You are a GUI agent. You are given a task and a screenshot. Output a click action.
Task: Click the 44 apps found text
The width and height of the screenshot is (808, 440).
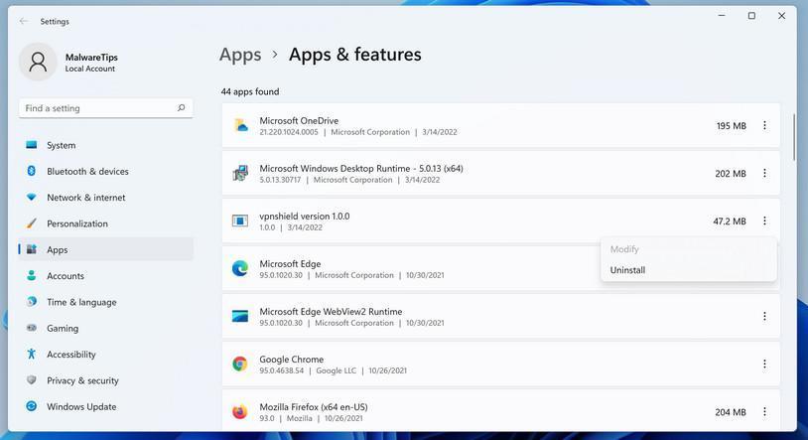[250, 91]
